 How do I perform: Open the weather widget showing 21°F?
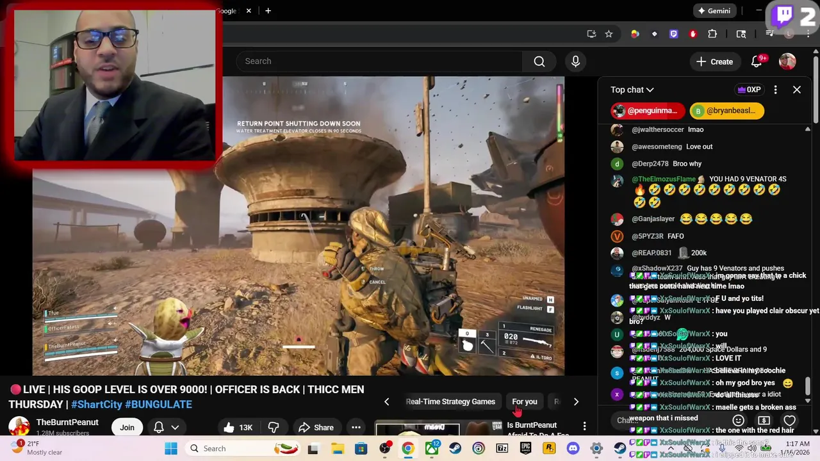[36, 448]
